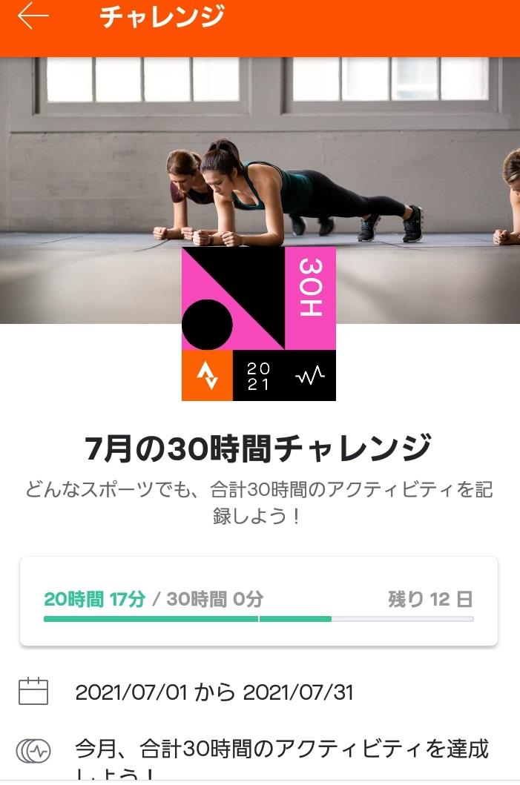Tap the green 20時間 17分 progress value
Viewport: 520px width, 785px height.
94,599
